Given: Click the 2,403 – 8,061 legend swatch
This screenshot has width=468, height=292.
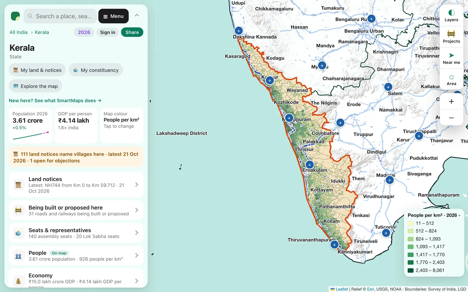Looking at the screenshot, I should [411, 270].
